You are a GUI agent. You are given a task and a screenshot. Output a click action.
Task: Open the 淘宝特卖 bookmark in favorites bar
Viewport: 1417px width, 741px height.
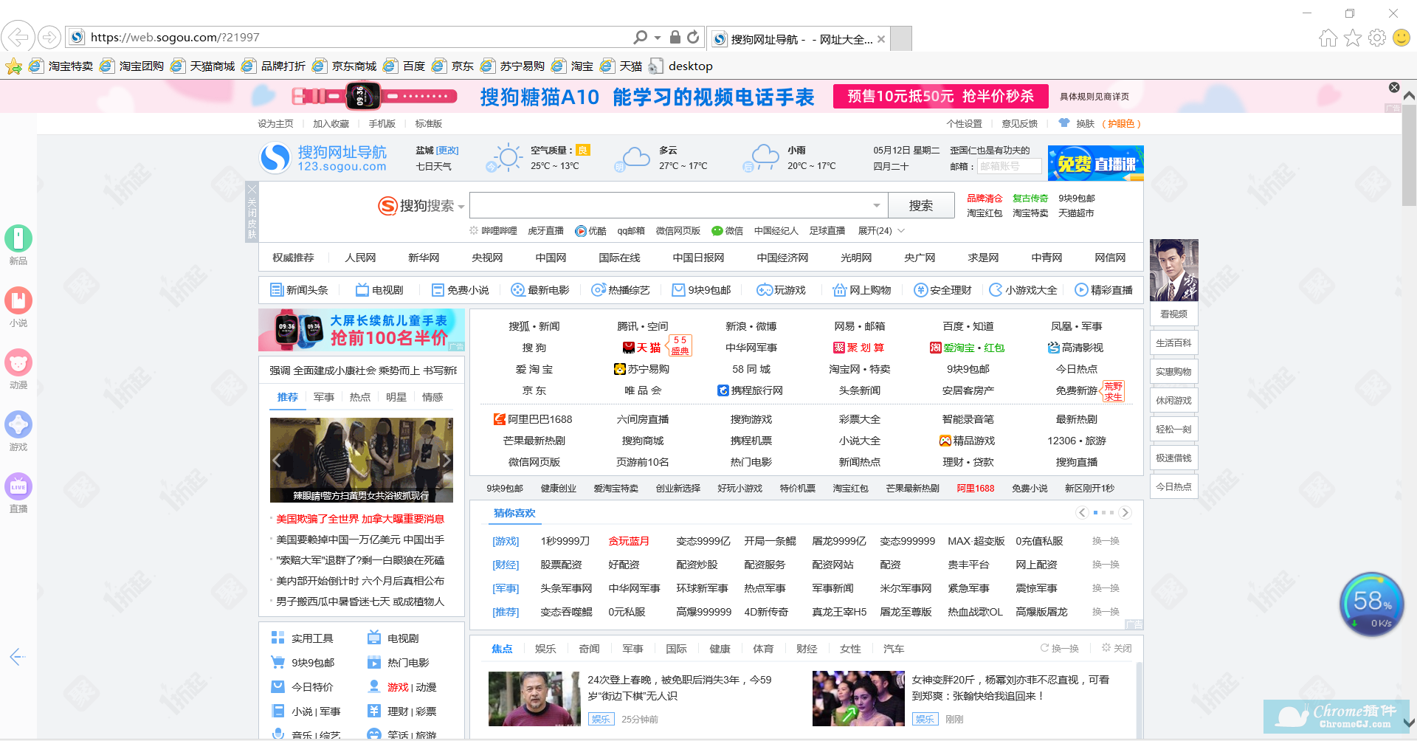[61, 66]
